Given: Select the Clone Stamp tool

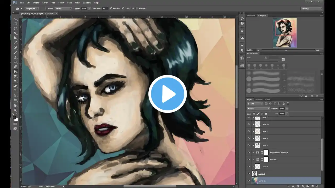Looking at the screenshot, I should coord(15,57).
